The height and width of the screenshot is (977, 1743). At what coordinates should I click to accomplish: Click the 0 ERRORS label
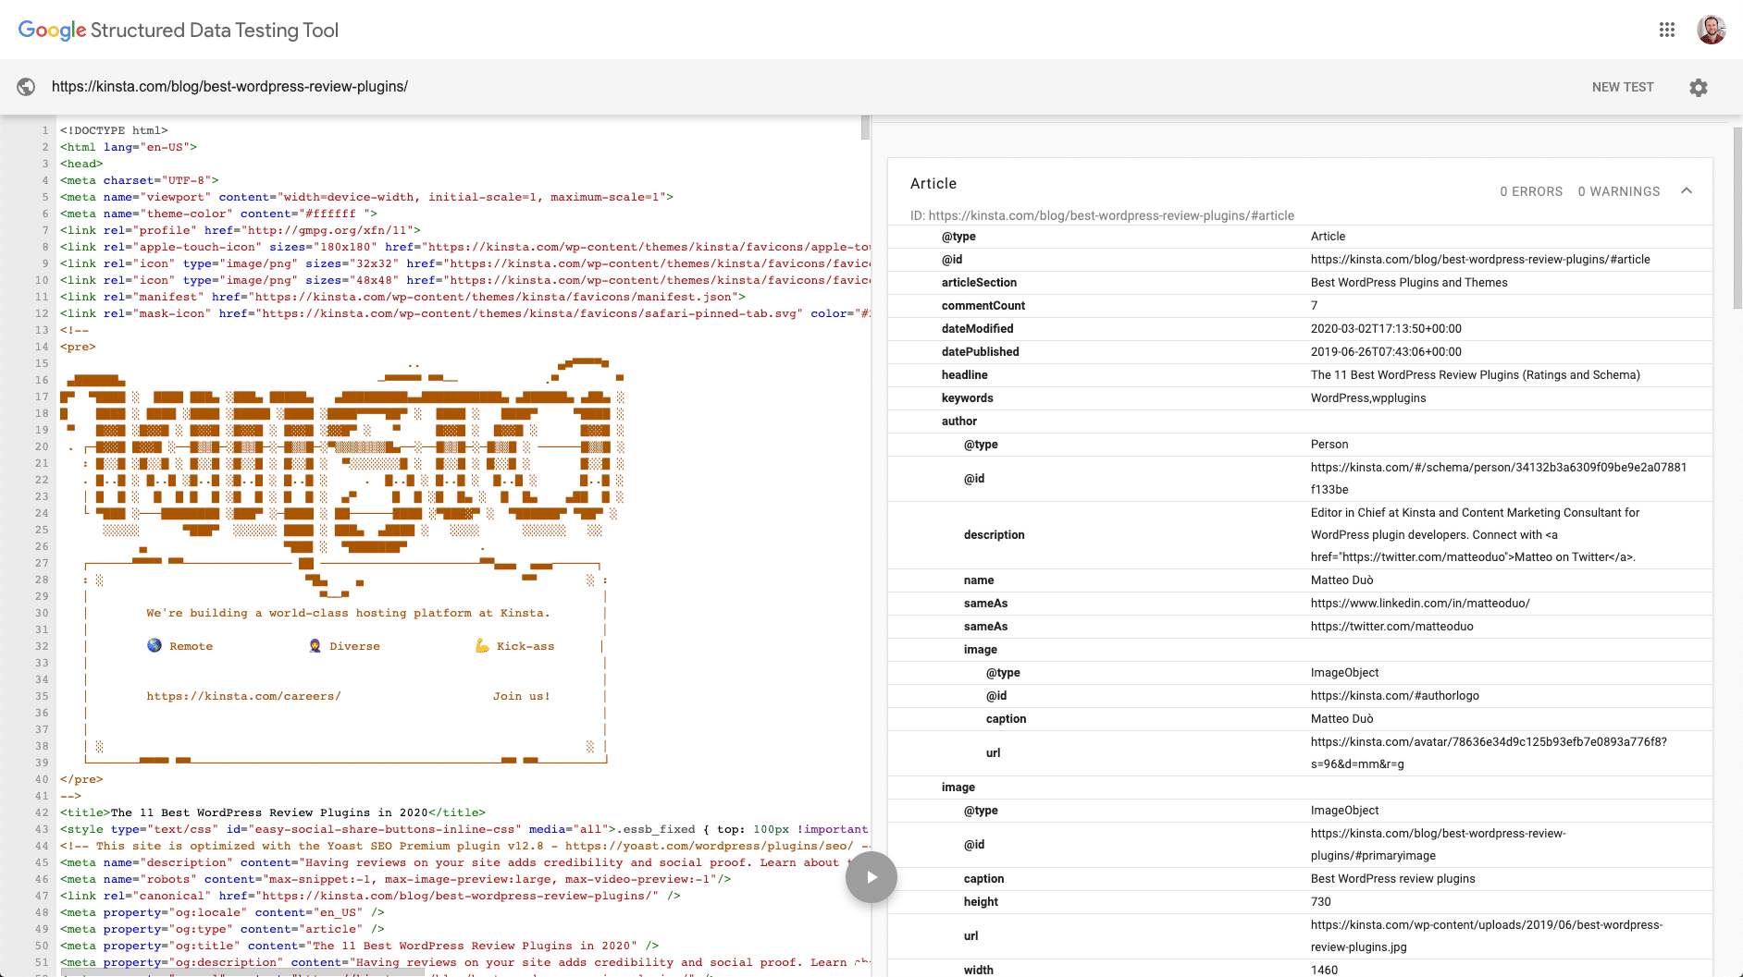pos(1531,191)
